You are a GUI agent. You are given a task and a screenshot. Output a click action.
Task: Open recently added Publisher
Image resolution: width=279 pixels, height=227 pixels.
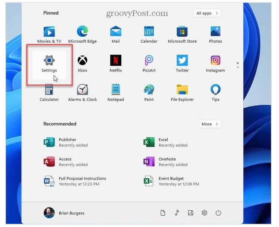pyautogui.click(x=66, y=142)
